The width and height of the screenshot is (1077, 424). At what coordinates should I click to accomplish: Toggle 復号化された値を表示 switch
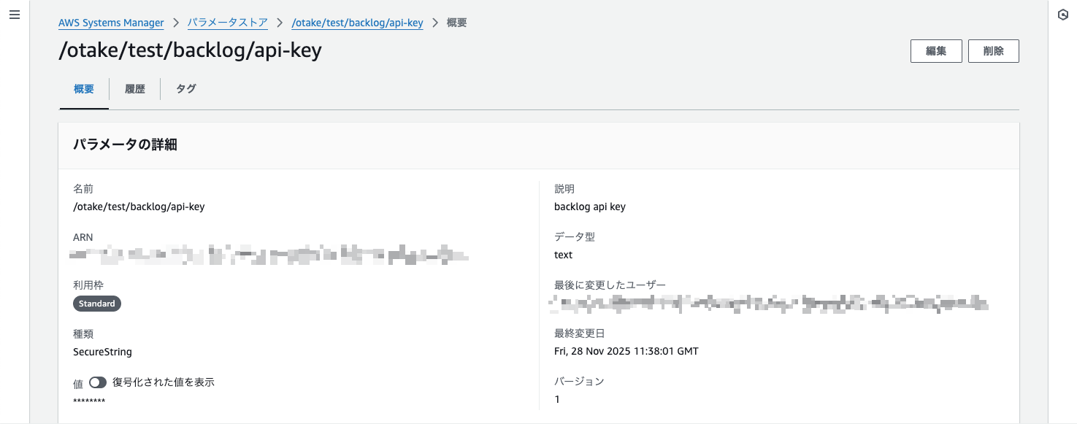pos(98,382)
